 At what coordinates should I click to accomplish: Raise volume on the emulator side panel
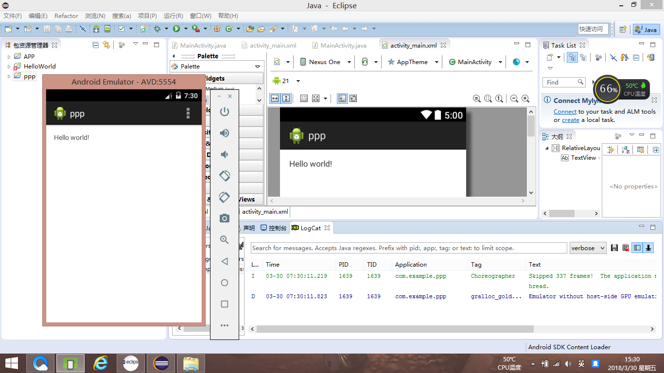point(225,133)
